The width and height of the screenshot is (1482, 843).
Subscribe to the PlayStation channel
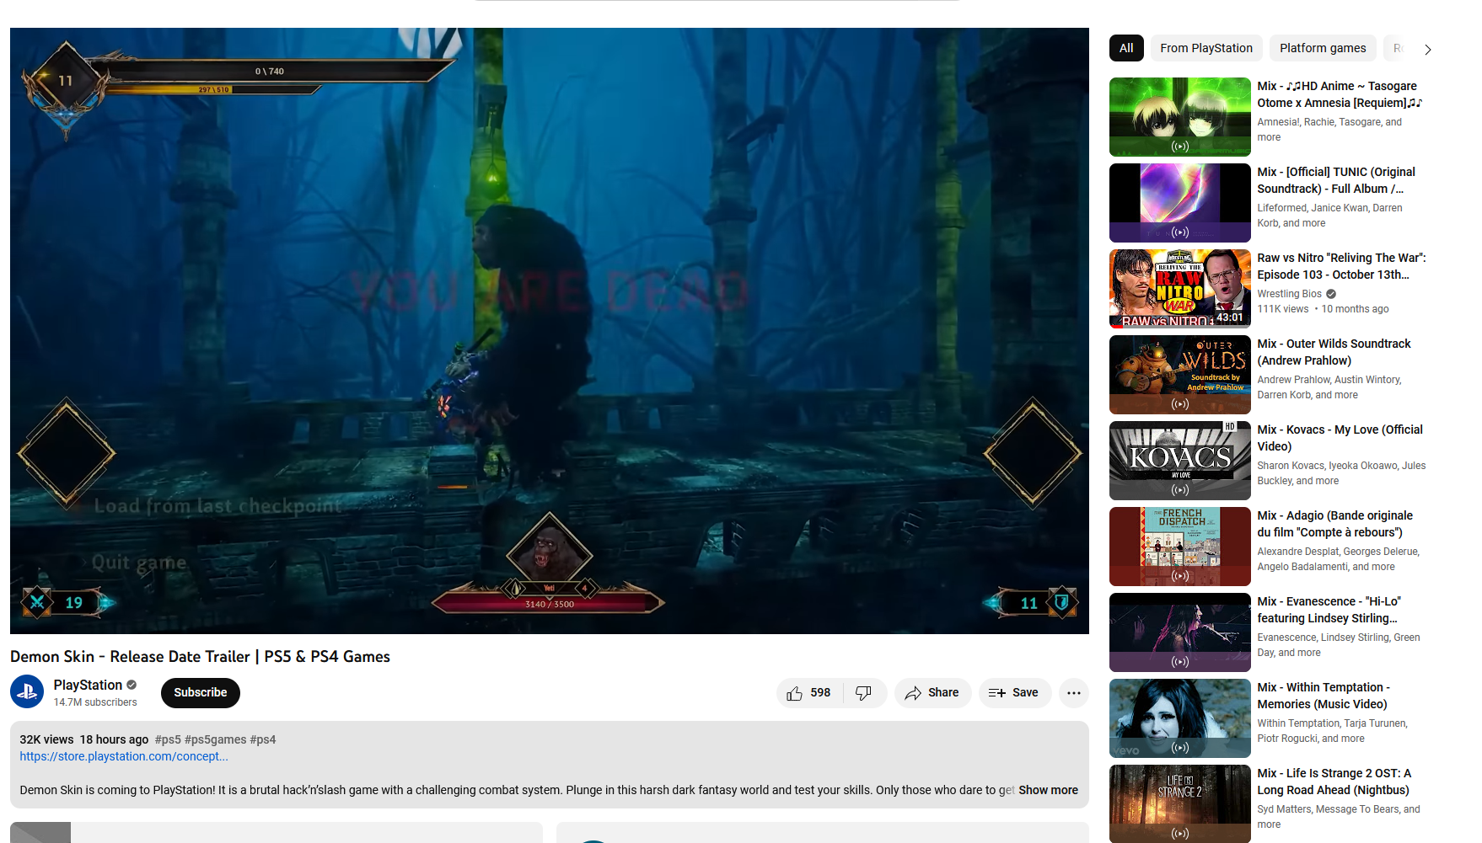pyautogui.click(x=201, y=692)
